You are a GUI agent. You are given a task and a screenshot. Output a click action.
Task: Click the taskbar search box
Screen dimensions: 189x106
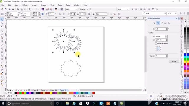click(x=30, y=103)
